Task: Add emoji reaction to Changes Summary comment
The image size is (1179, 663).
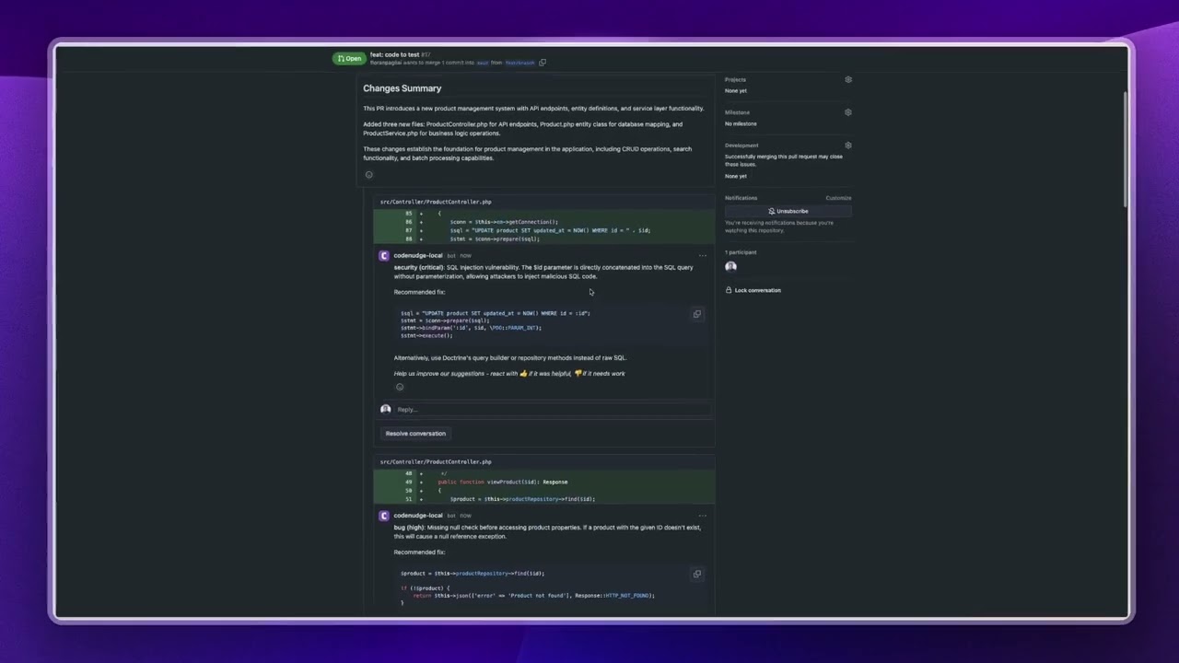Action: (369, 175)
